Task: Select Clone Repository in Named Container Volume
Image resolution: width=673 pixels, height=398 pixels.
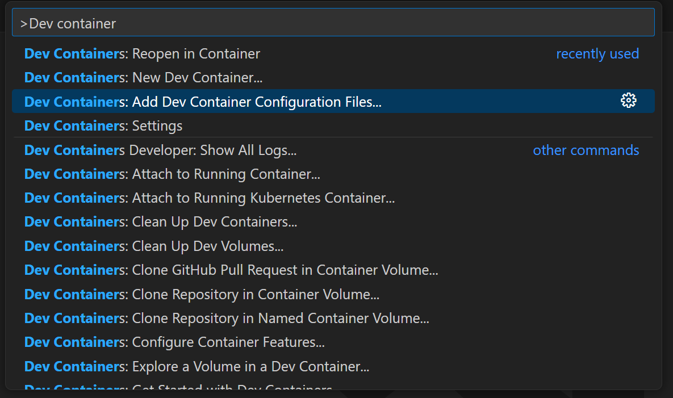Action: coord(227,319)
